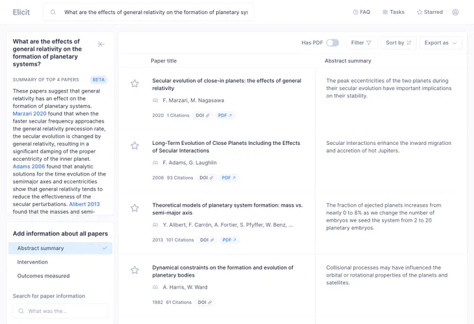Open the Starred papers list

[429, 12]
